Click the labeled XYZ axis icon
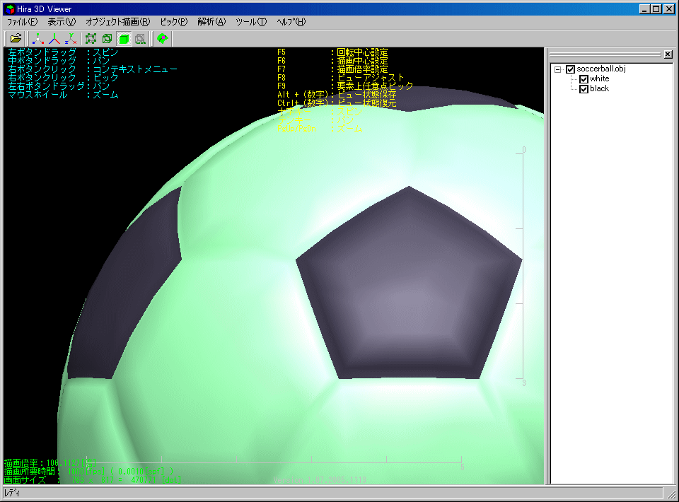 click(71, 39)
